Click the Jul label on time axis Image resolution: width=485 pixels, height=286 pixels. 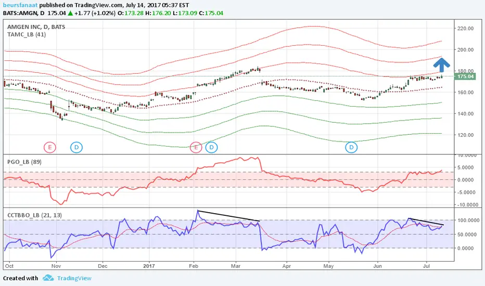[x=427, y=266]
